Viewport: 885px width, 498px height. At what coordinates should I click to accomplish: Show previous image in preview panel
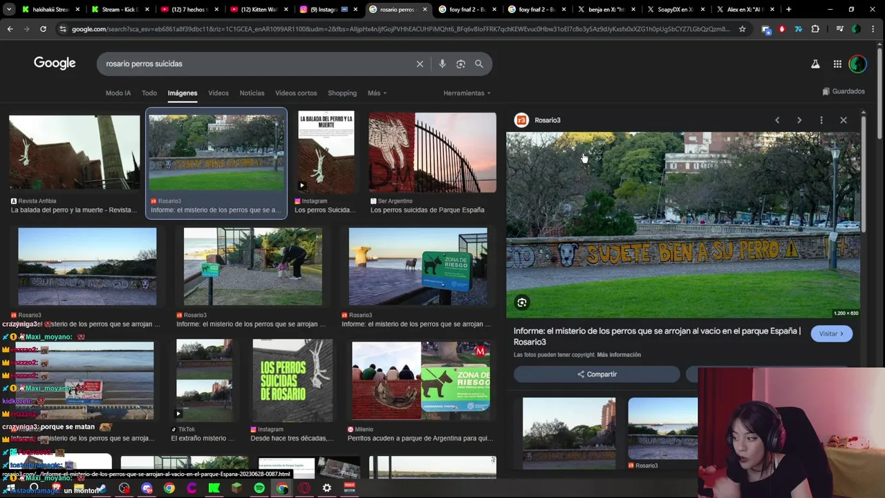[777, 120]
